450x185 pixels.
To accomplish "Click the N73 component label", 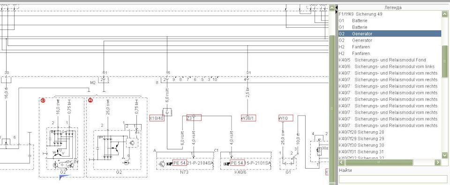I will 184,172.
